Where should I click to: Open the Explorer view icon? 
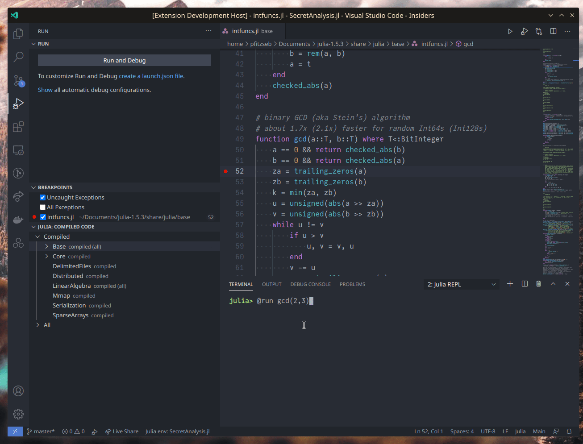[x=18, y=33]
